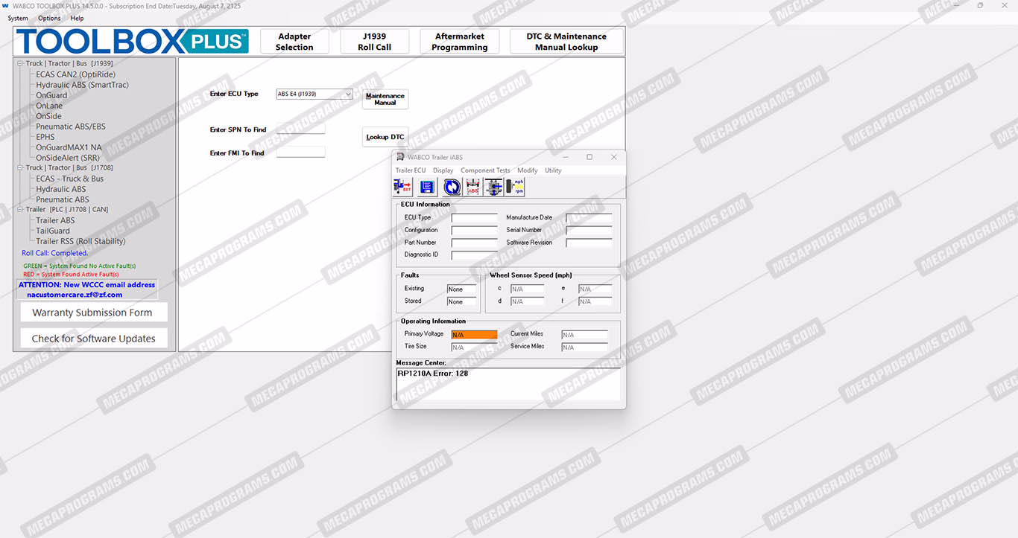Viewport: 1018px width, 538px height.
Task: Click the Adapter Selection button
Action: (x=294, y=42)
